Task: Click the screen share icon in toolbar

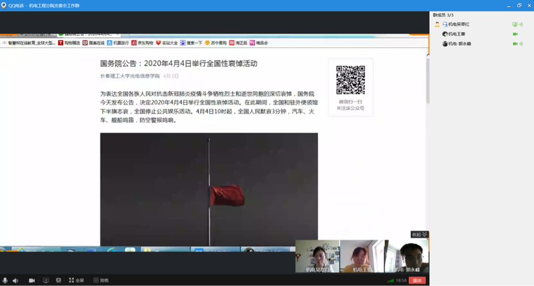Action: tap(45, 280)
